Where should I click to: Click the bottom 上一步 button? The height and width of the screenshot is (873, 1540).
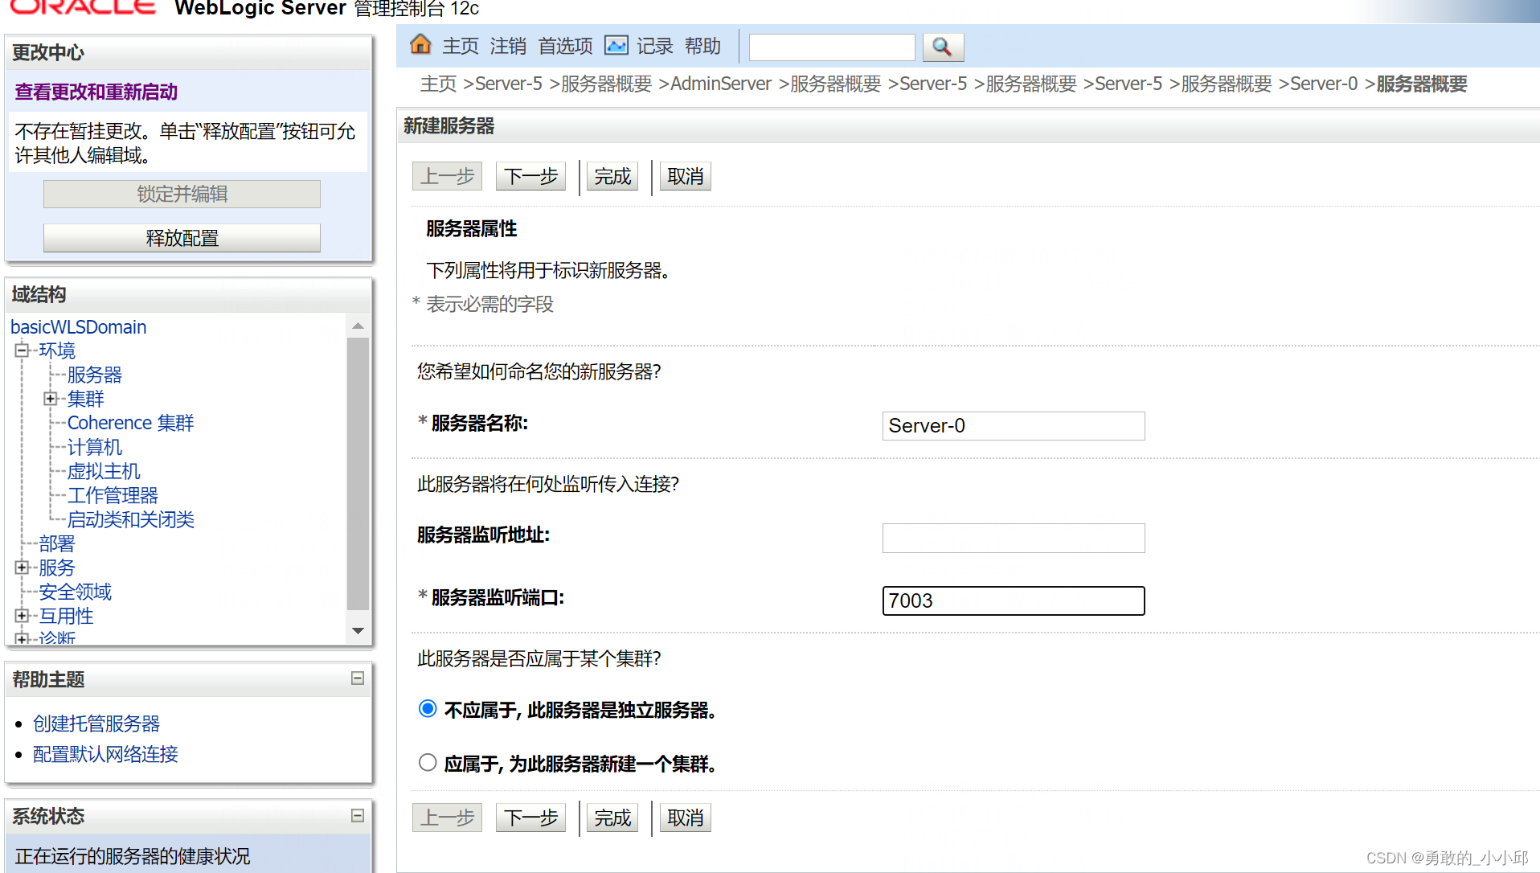pyautogui.click(x=447, y=818)
